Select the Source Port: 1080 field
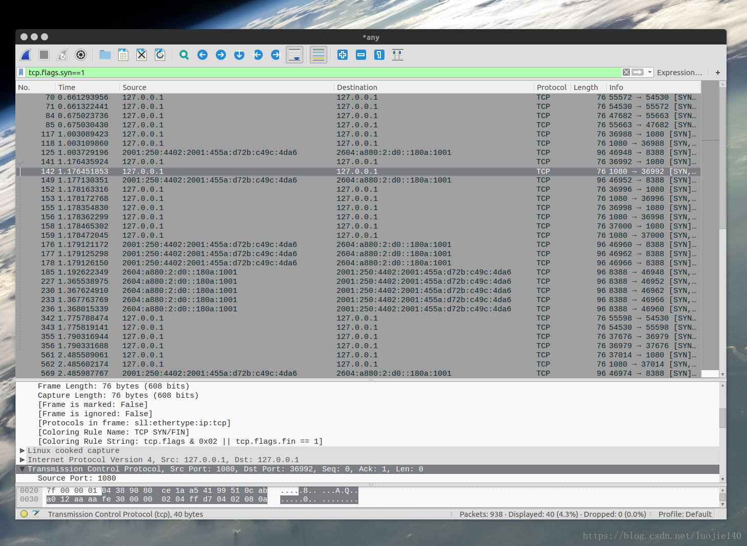The image size is (747, 546). (x=367, y=478)
